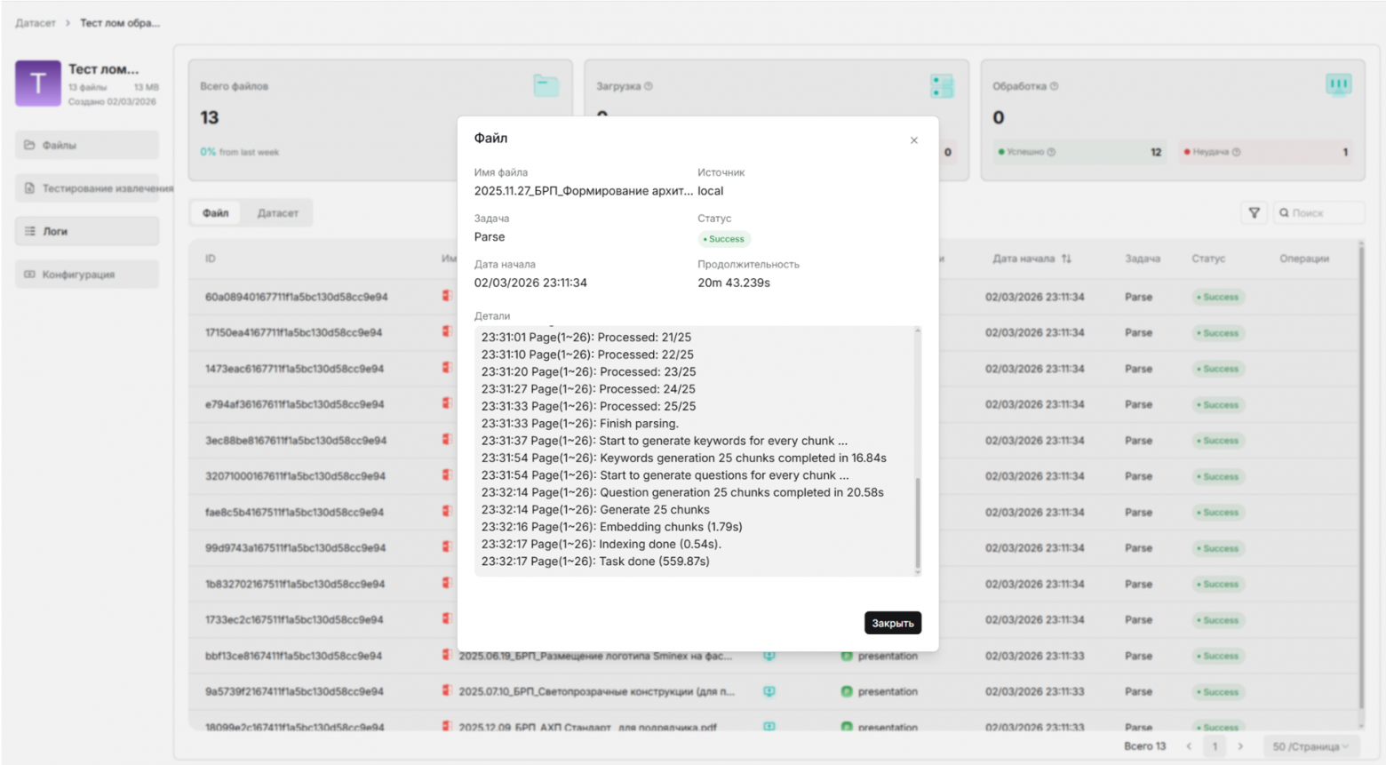This screenshot has width=1386, height=765.
Task: Click row ID fae8c5b4167511f1a5bc130d58cc9e94
Action: tap(294, 513)
